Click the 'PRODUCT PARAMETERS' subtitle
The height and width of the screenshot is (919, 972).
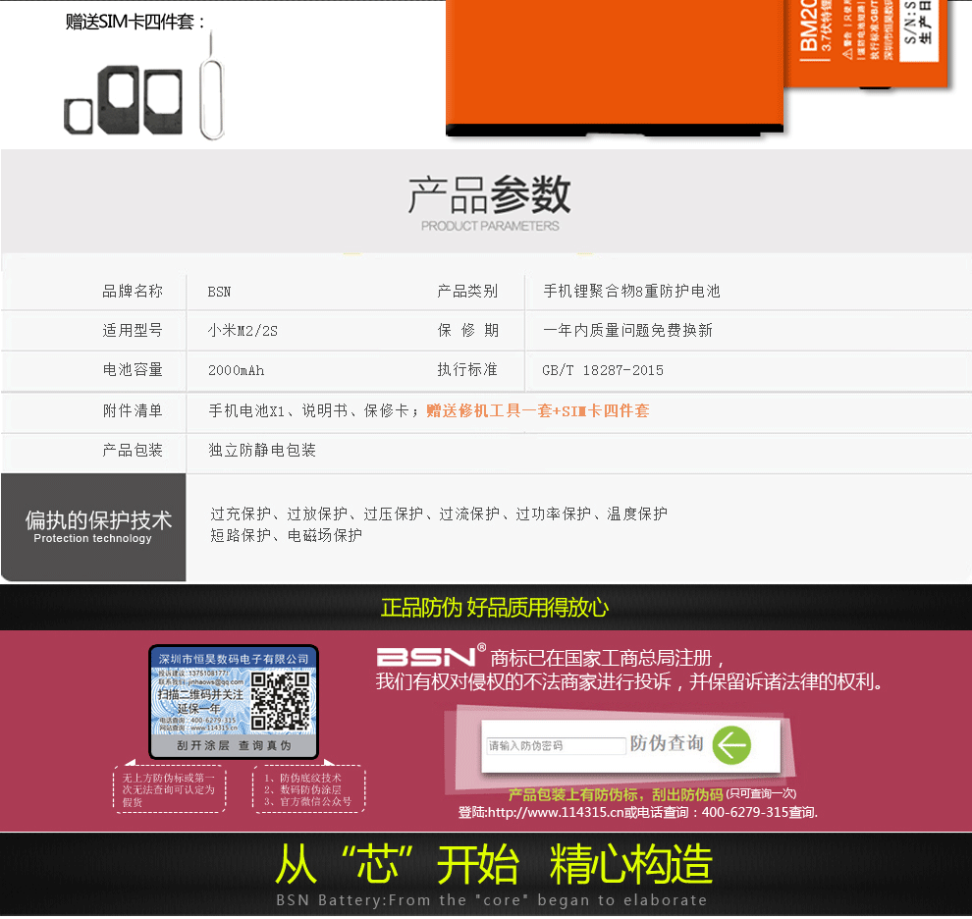490,226
